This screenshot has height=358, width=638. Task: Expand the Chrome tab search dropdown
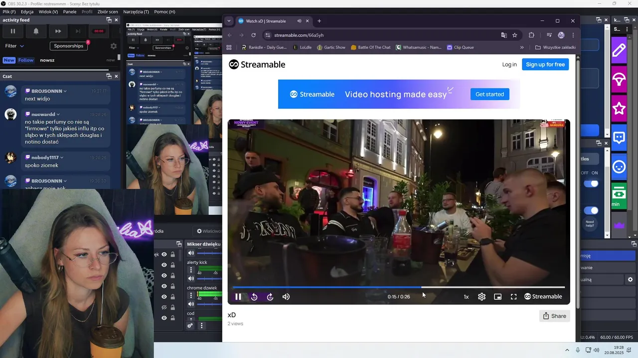point(229,21)
